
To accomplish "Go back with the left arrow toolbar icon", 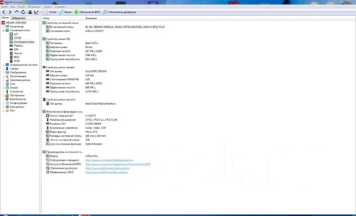I will click(4, 12).
